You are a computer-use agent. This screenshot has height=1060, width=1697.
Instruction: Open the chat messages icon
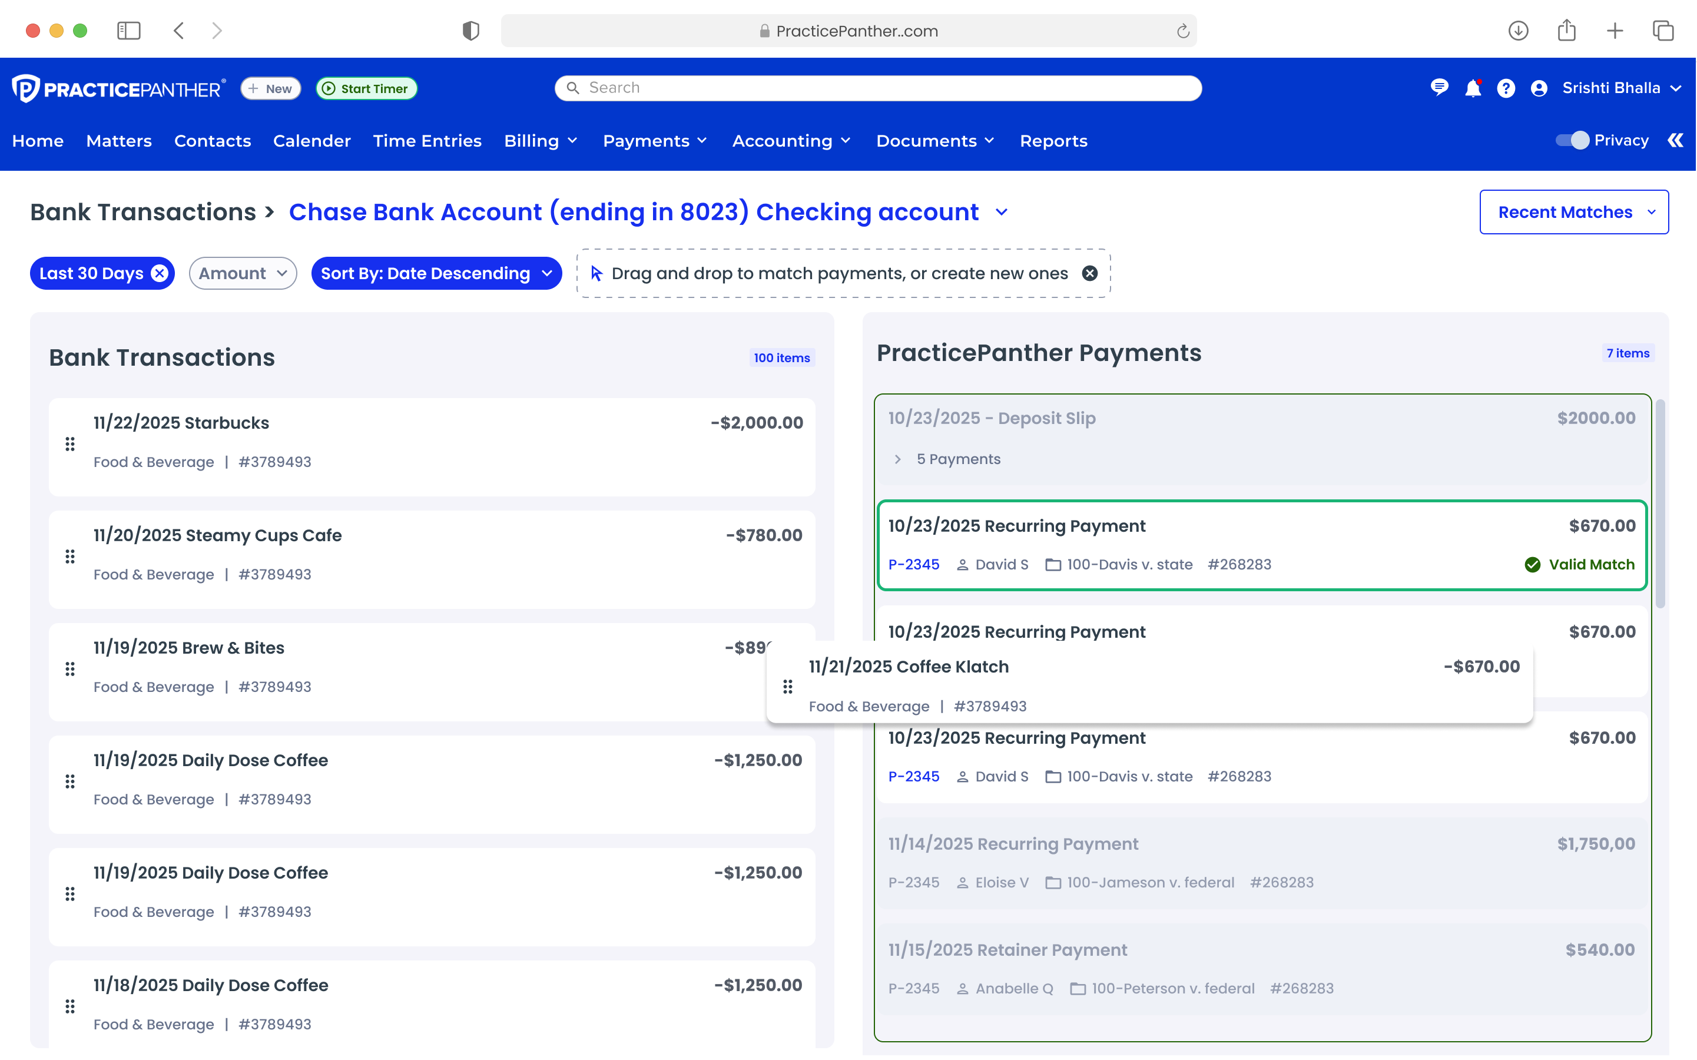click(1440, 88)
